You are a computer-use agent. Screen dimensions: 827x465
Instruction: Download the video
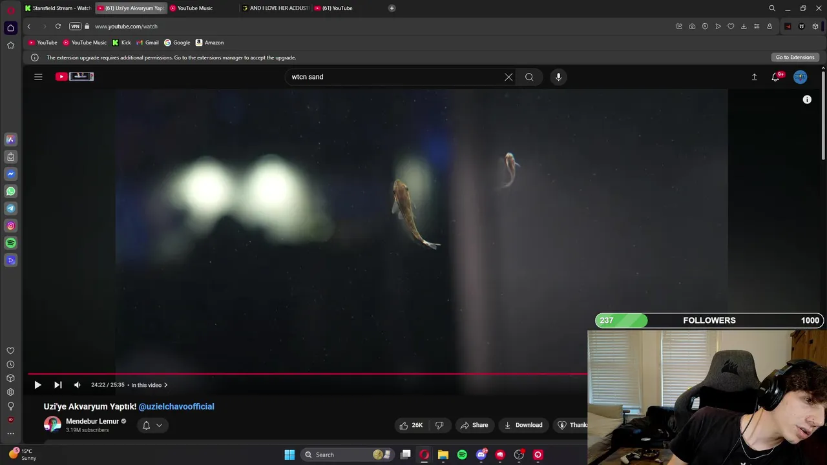[523, 425]
